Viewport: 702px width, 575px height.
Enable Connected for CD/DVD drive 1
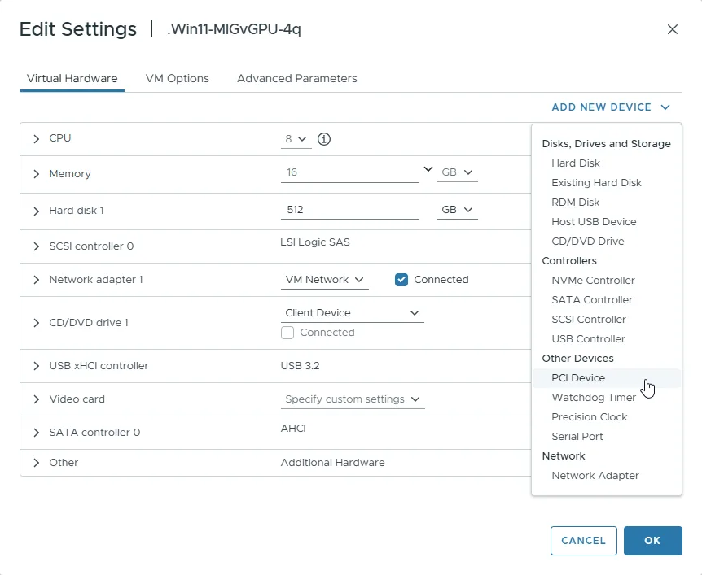(287, 332)
